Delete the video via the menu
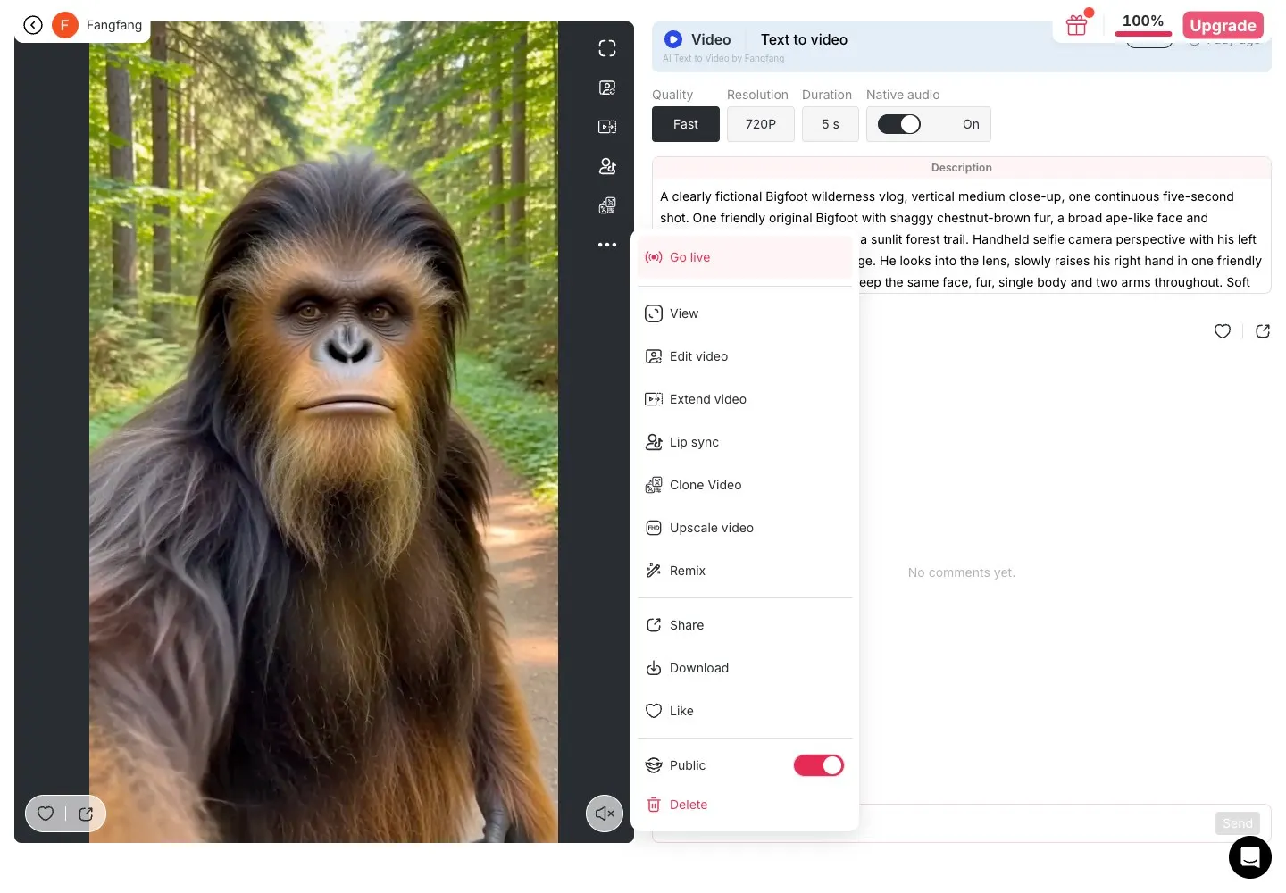This screenshot has height=893, width=1286. (746, 805)
